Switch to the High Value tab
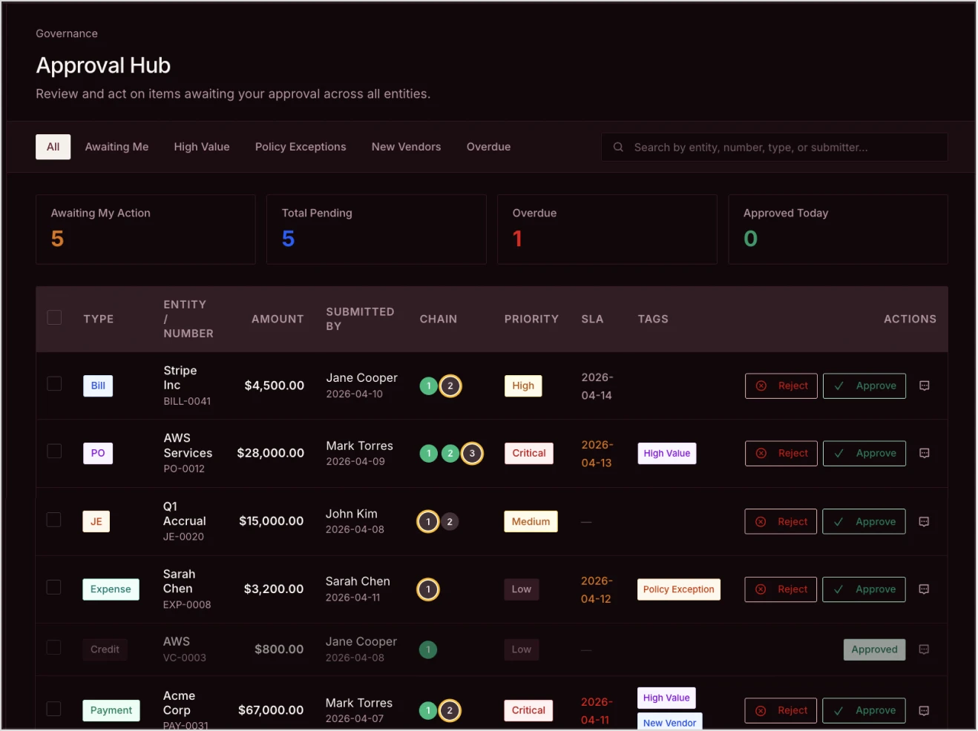Screen dimensions: 978x731 [x=202, y=147]
